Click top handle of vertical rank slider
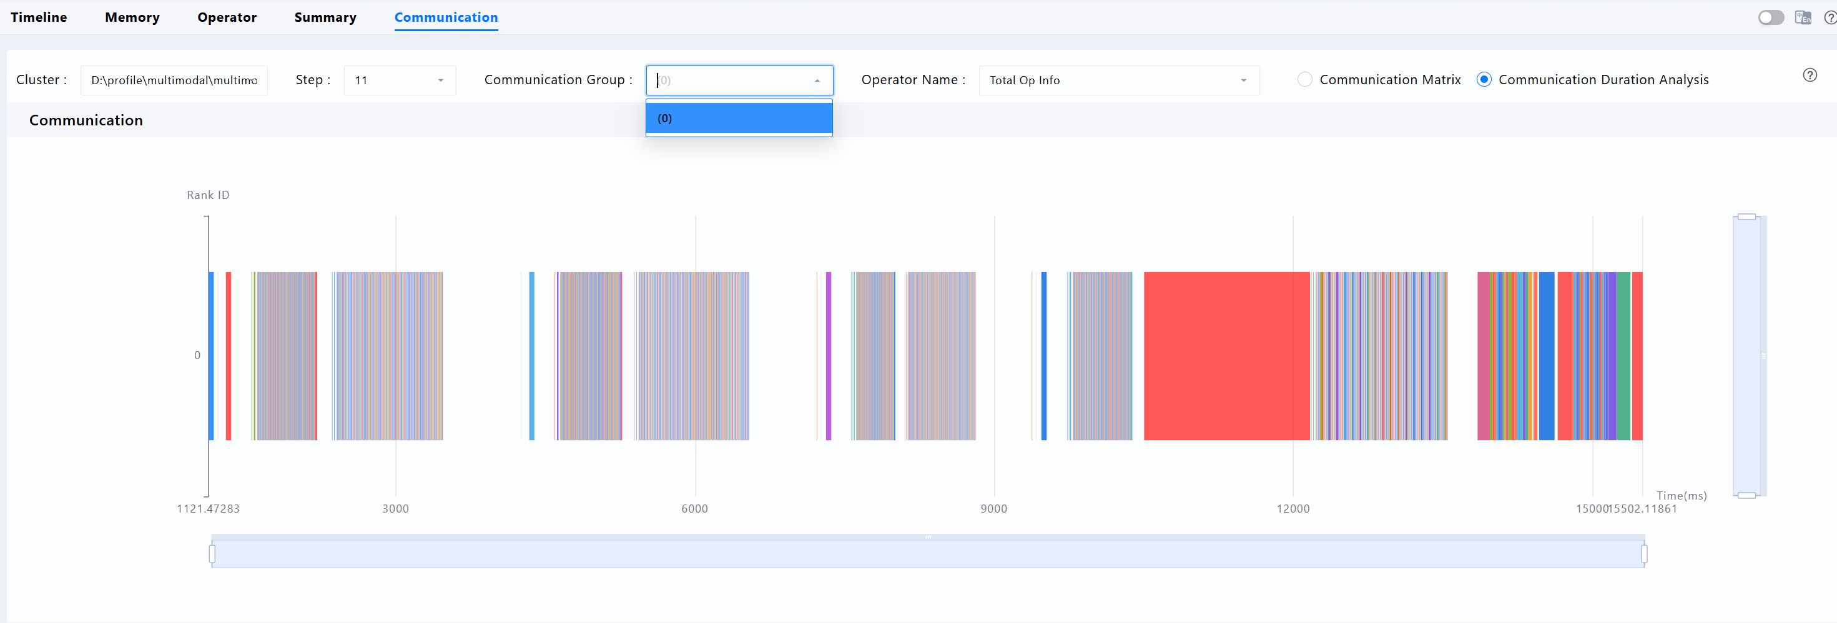Image resolution: width=1837 pixels, height=623 pixels. (x=1746, y=216)
